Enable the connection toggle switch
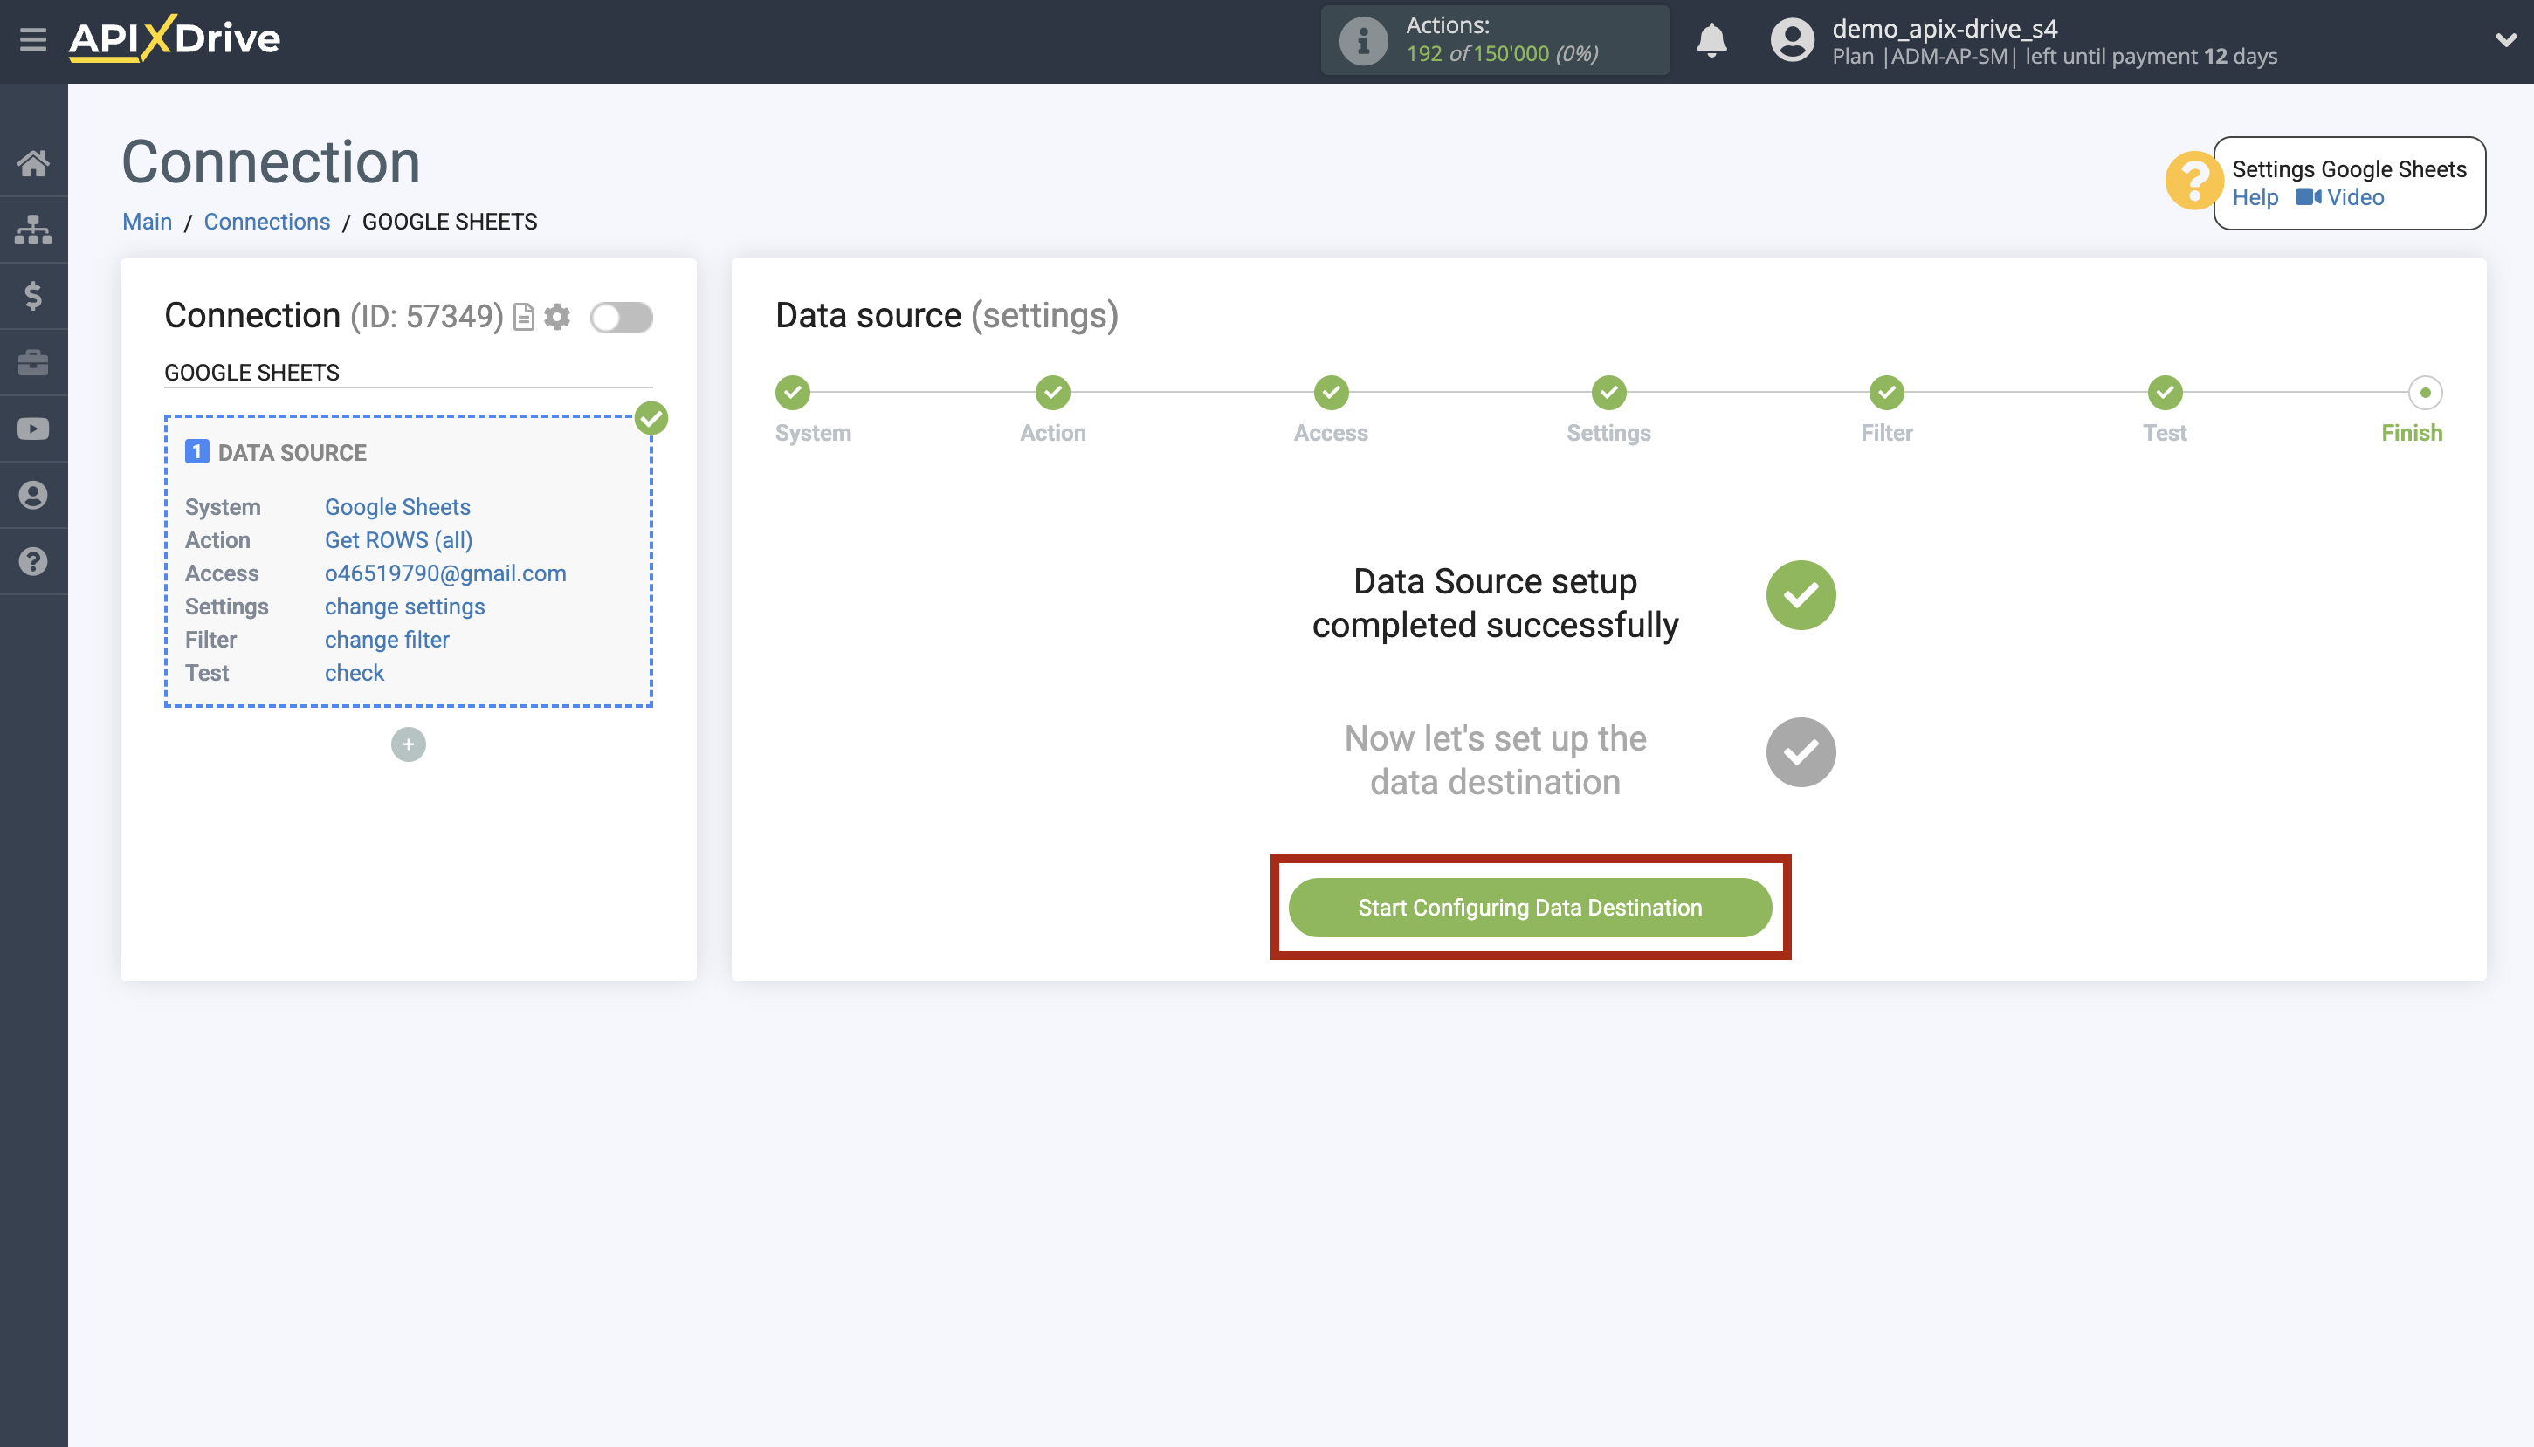The height and width of the screenshot is (1447, 2534). tap(623, 316)
